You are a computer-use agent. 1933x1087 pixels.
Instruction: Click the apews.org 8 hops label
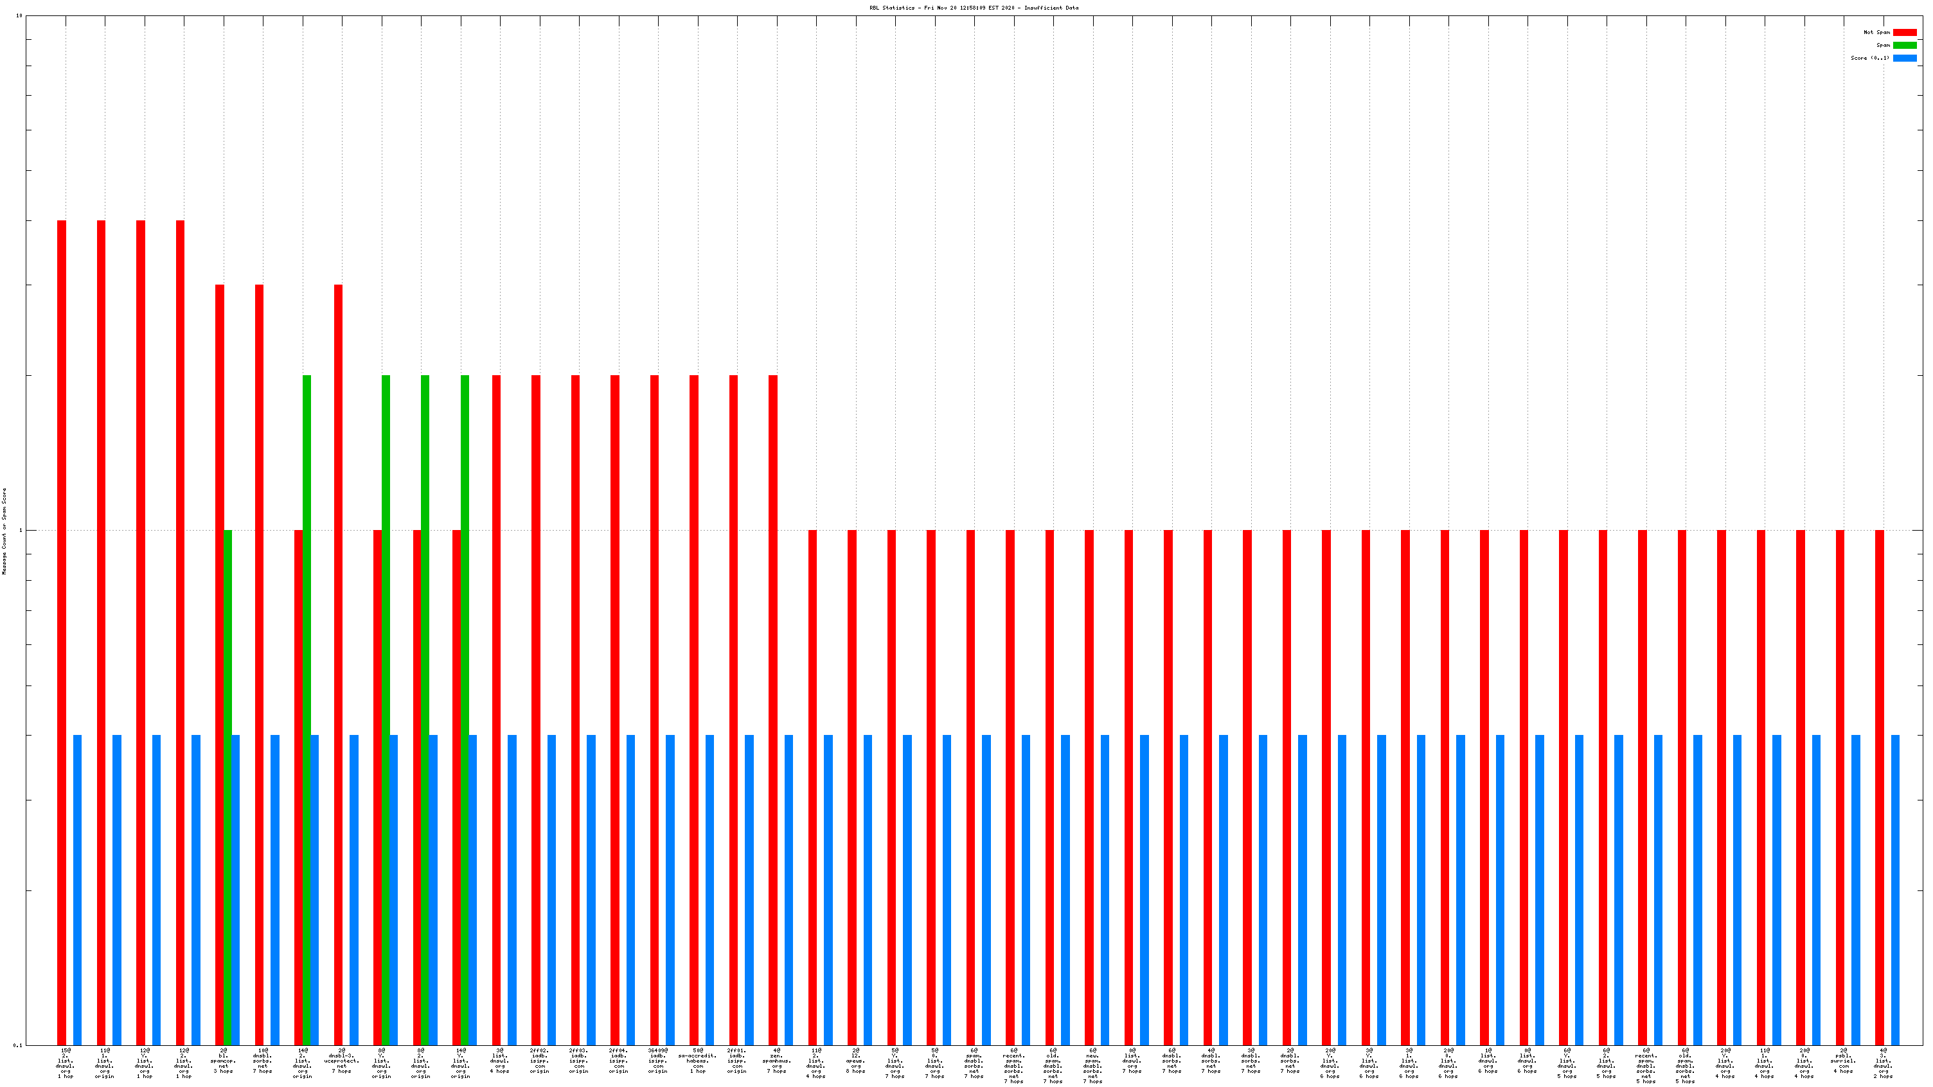[x=855, y=1060]
